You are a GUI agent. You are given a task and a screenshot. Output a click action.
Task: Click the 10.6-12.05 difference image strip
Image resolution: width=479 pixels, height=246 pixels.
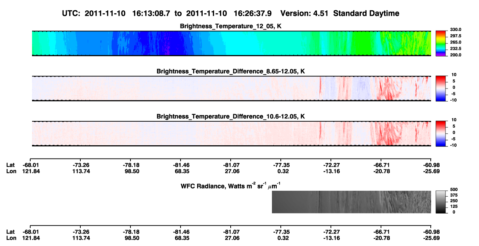[231, 134]
